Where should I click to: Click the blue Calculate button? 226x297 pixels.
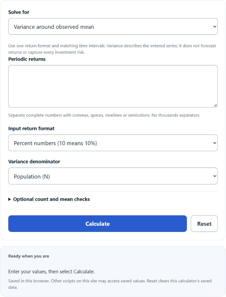pyautogui.click(x=97, y=224)
